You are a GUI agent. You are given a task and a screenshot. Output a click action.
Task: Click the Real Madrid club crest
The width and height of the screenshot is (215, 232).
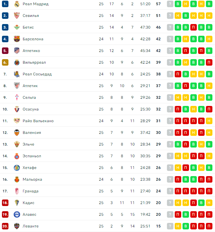[x=17, y=4]
